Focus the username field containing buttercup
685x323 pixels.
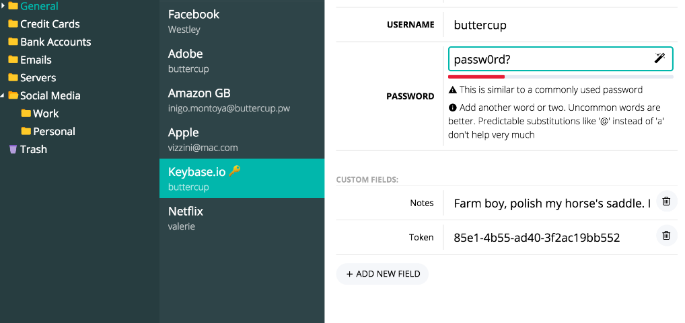tap(561, 24)
